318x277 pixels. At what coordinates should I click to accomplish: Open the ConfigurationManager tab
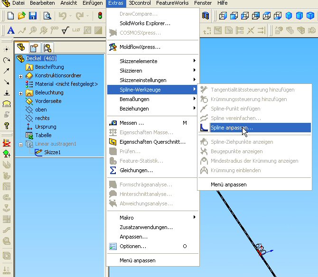pyautogui.click(x=47, y=48)
